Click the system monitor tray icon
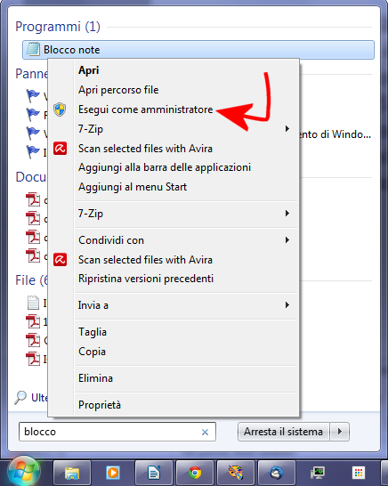 (x=318, y=473)
